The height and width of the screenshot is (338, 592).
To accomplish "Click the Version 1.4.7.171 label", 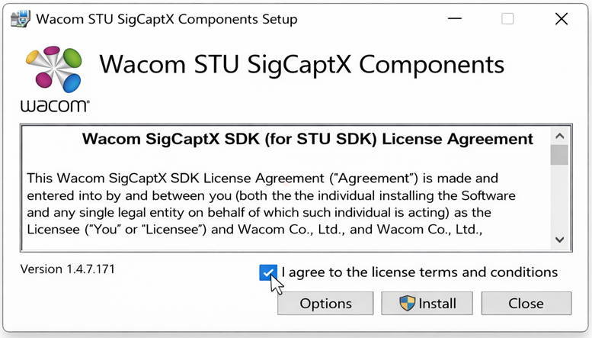I will tap(68, 269).
